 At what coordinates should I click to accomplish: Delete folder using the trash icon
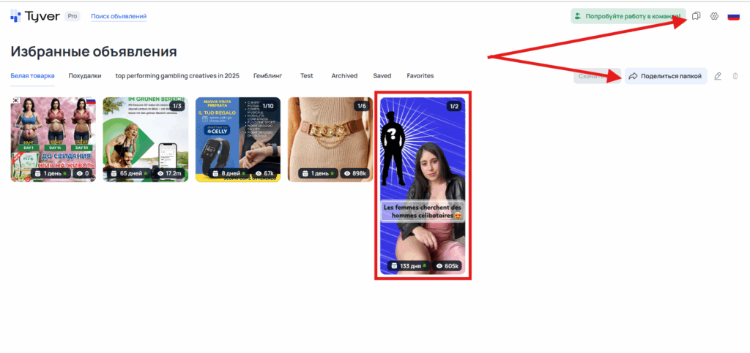735,76
